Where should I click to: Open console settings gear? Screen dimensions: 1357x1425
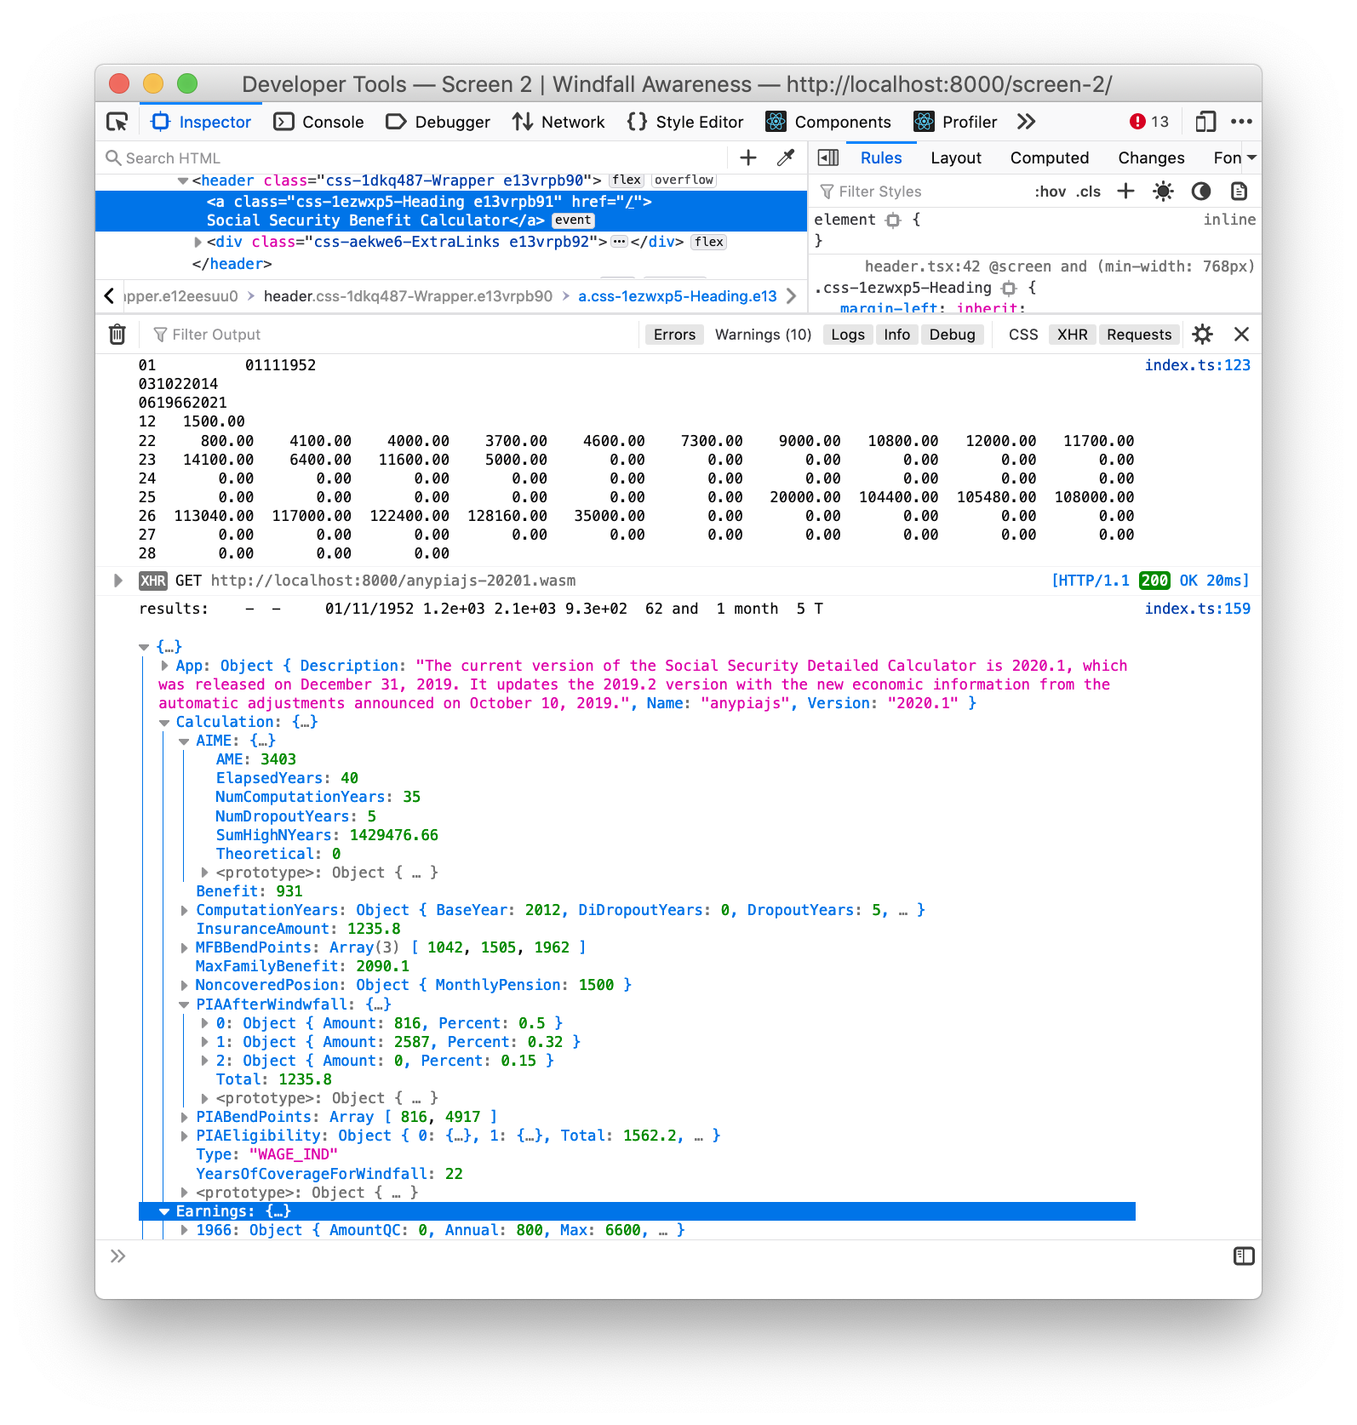(x=1202, y=335)
